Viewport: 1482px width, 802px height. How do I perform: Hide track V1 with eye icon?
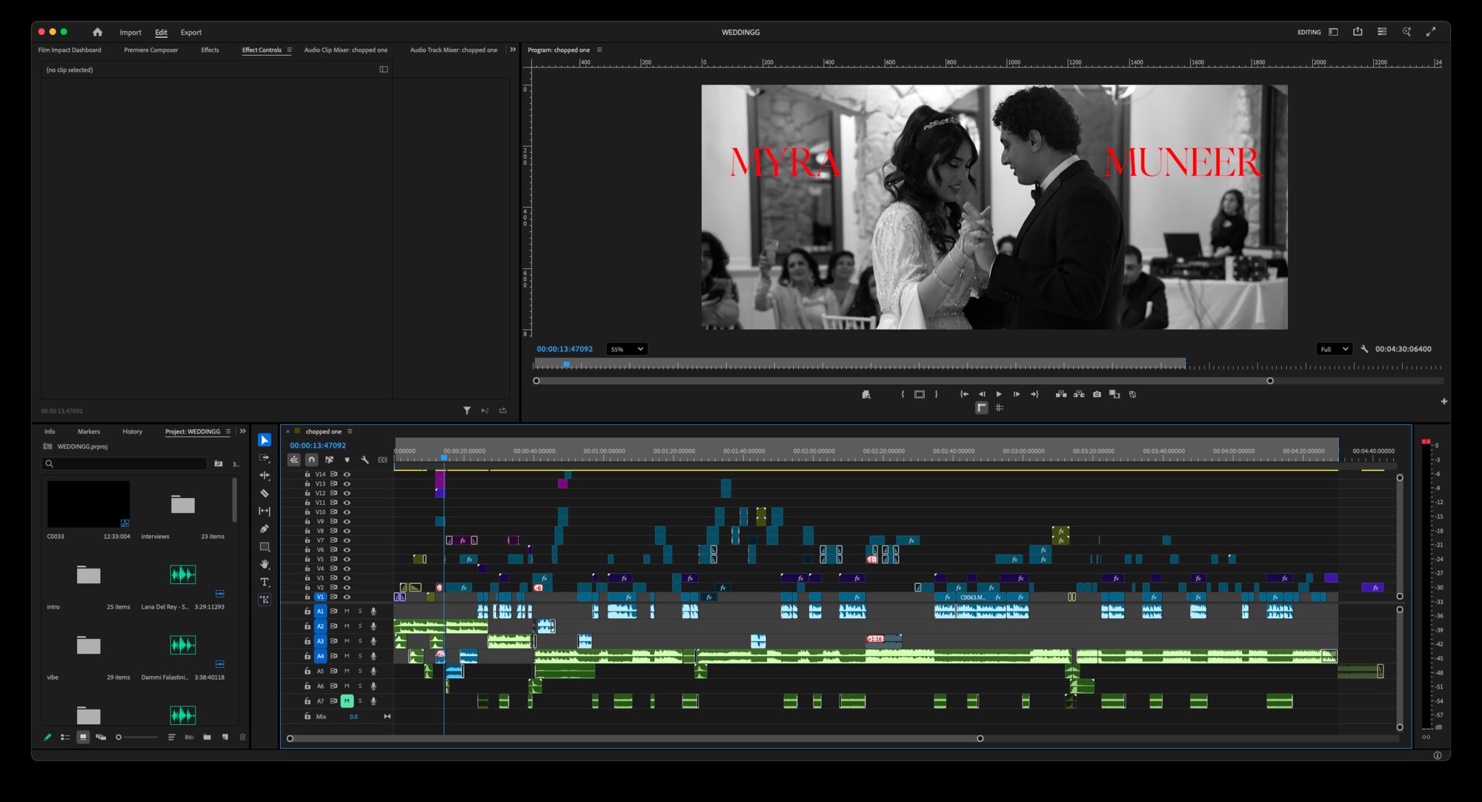click(x=346, y=597)
